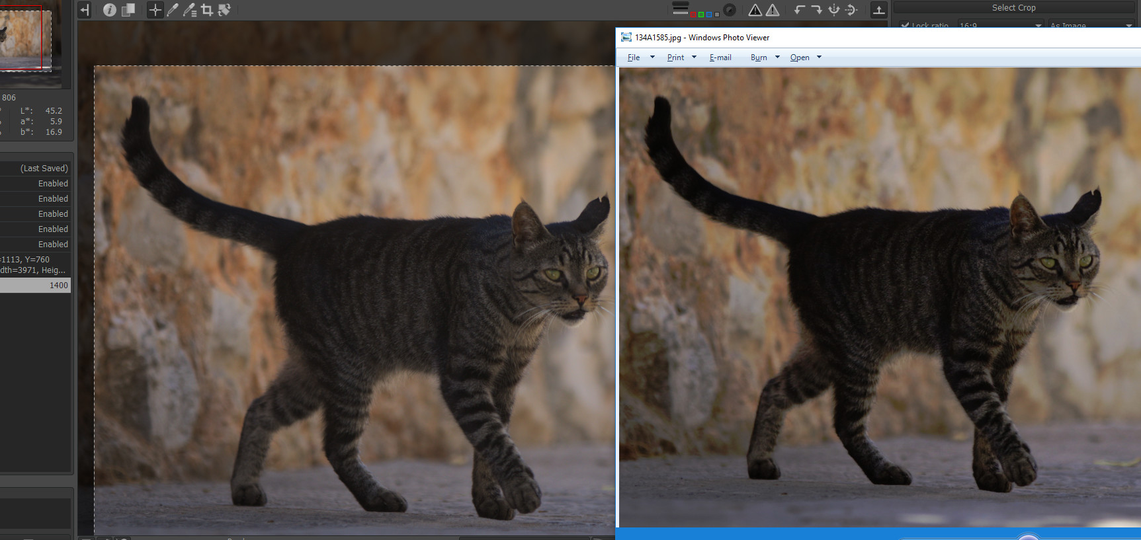
Task: Click the Select Crop button
Action: click(1013, 8)
